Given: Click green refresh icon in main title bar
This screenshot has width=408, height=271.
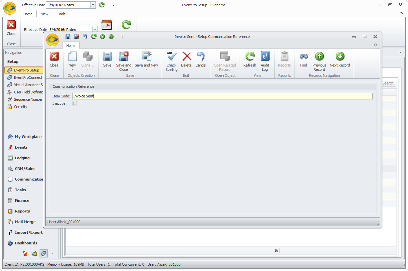Looking at the screenshot, I should 102,5.
